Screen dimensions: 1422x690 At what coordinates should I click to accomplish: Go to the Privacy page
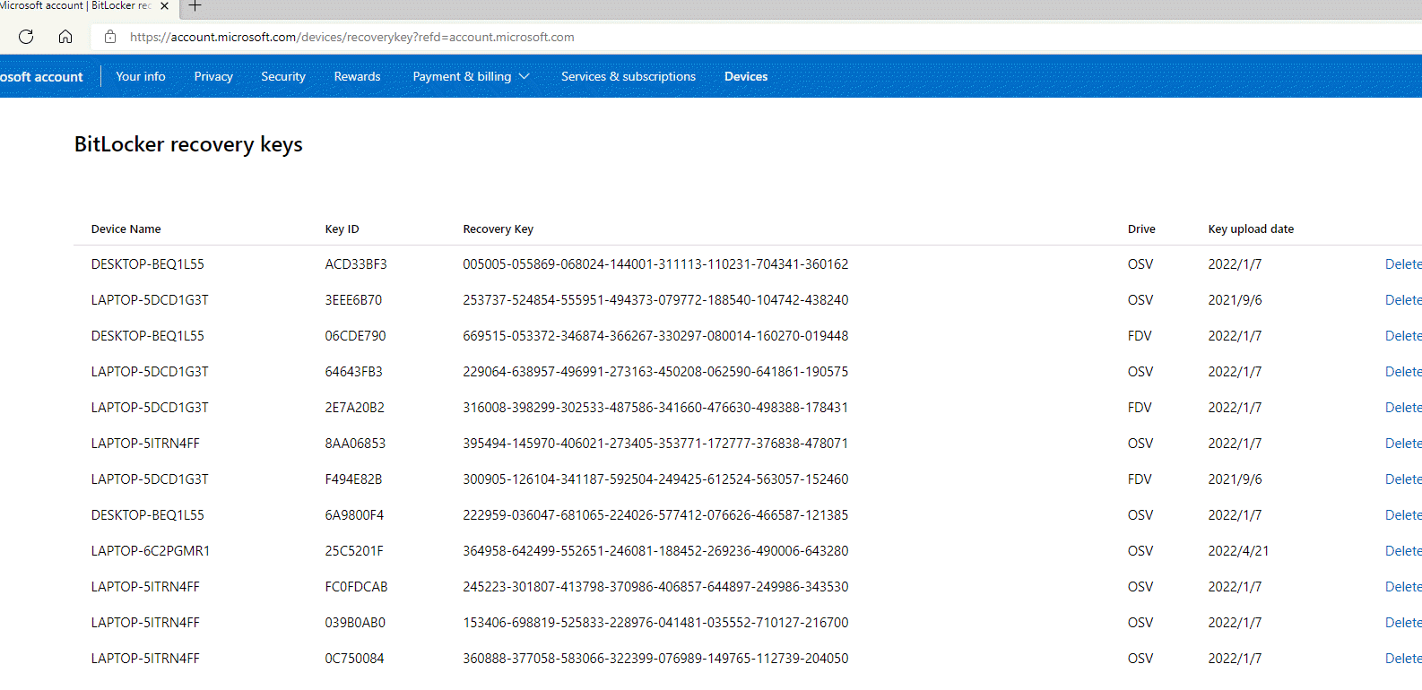click(213, 76)
